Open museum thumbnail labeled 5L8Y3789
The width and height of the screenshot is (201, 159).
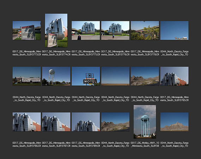(x=86, y=122)
